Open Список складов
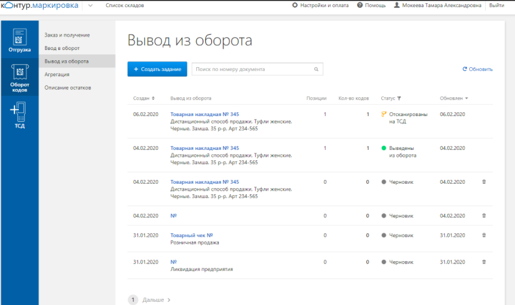The width and height of the screenshot is (515, 305). (124, 6)
